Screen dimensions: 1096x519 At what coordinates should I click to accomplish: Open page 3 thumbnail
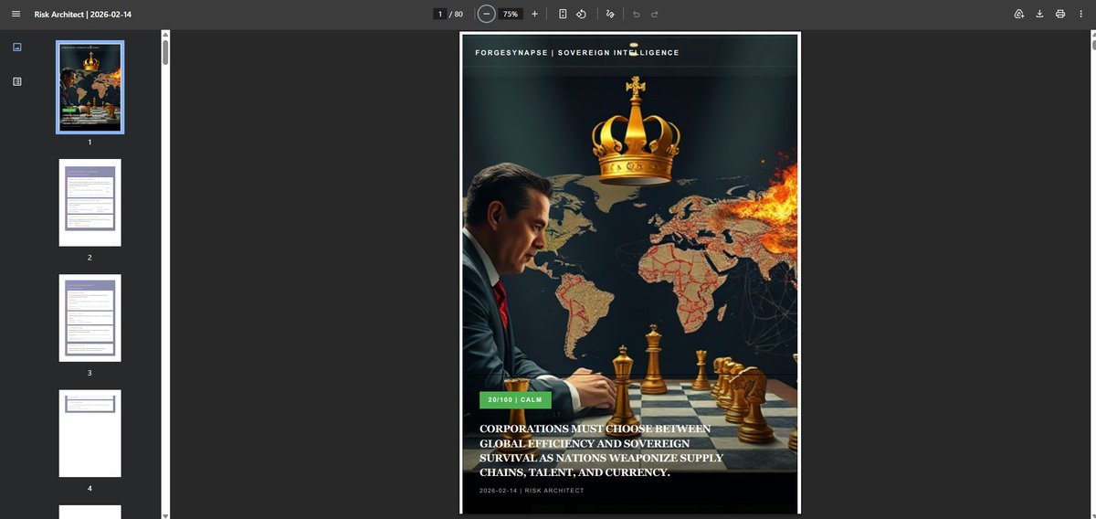tap(90, 318)
